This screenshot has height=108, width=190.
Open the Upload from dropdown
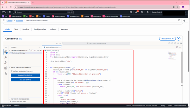(167, 39)
